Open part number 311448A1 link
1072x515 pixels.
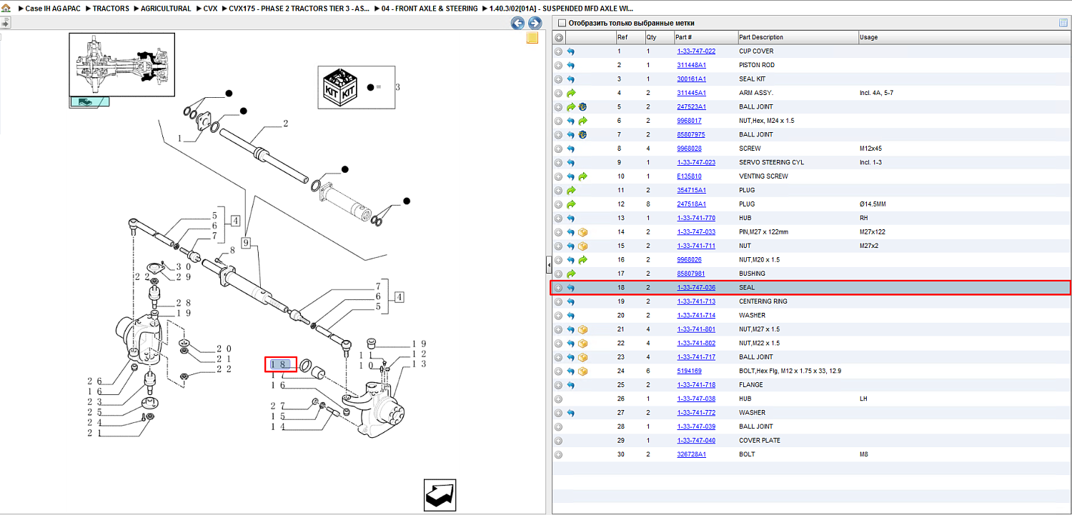coord(691,66)
